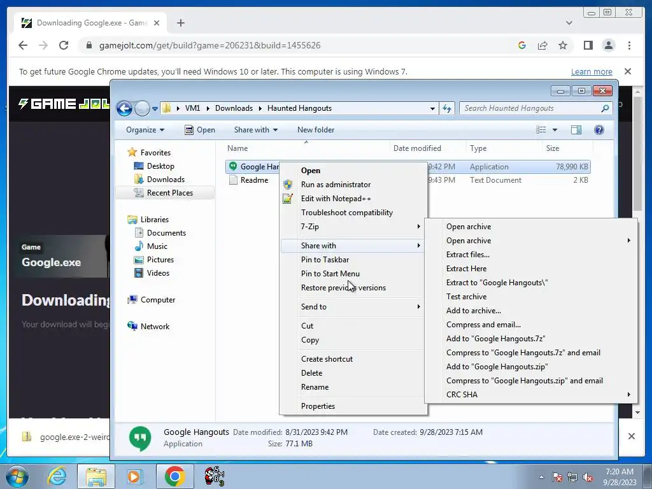Choose Properties in the context menu
The height and width of the screenshot is (489, 652).
click(x=353, y=406)
